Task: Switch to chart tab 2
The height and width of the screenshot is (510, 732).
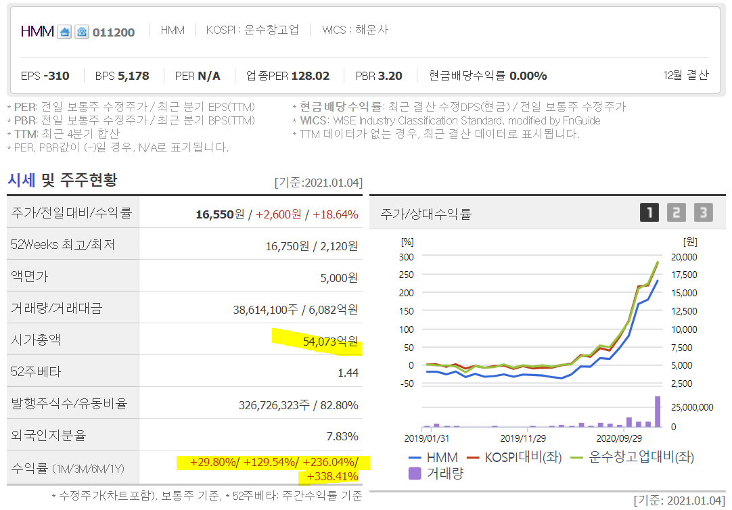Action: [x=677, y=213]
